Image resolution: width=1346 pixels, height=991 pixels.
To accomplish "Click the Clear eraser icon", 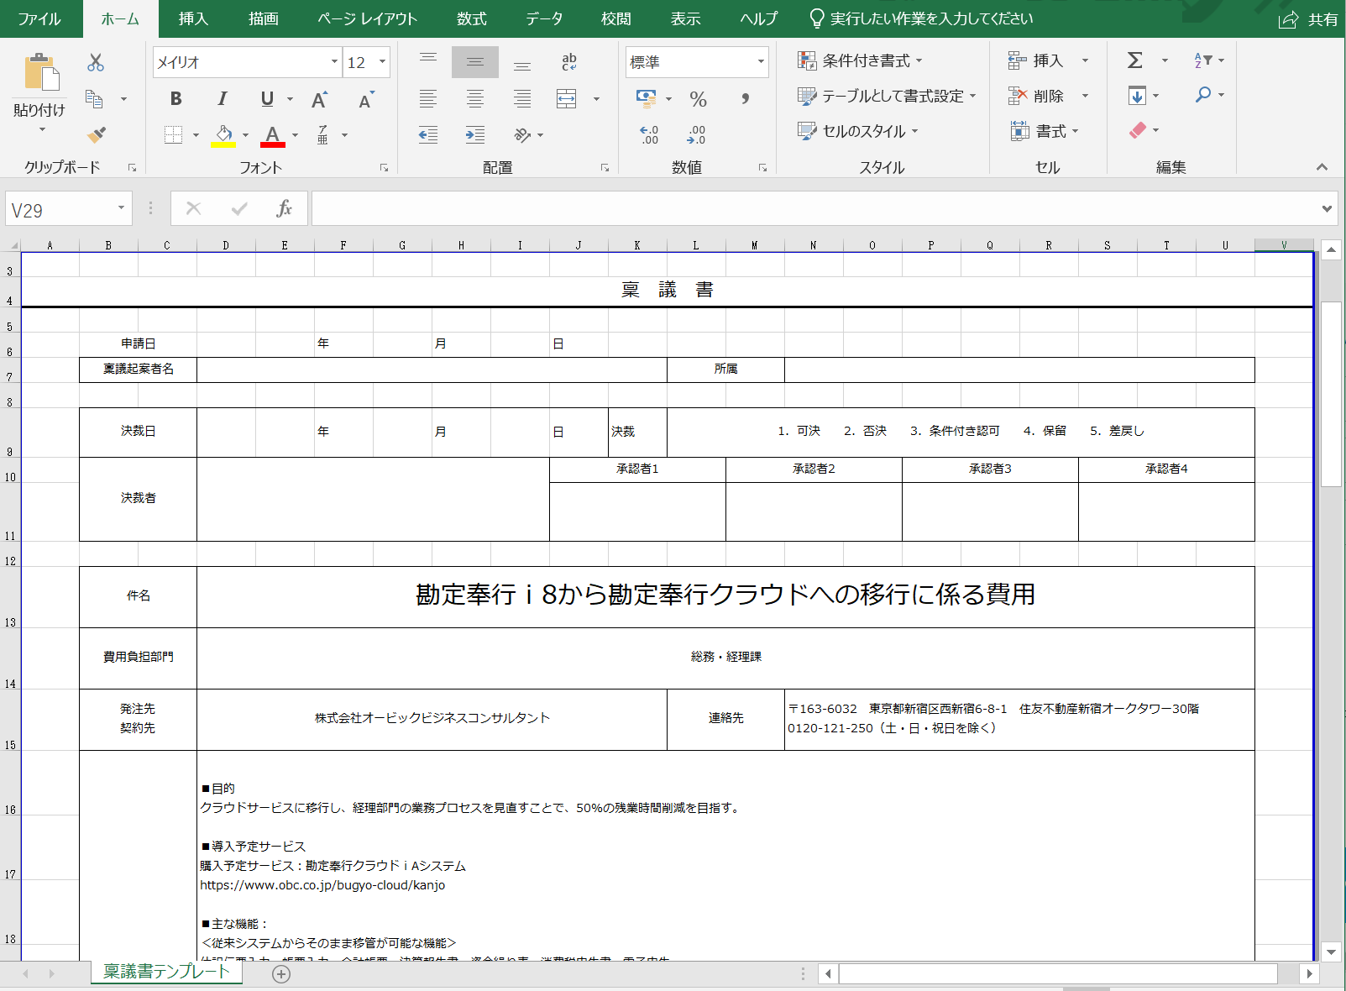I will 1138,130.
